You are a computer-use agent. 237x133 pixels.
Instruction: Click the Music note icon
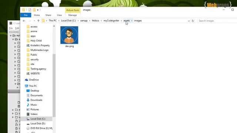click(28, 105)
